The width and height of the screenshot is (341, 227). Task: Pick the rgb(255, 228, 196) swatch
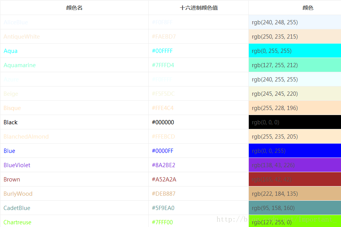point(294,108)
